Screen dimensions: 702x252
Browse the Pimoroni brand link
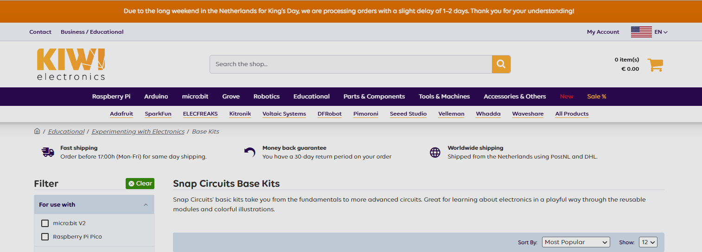tap(366, 114)
